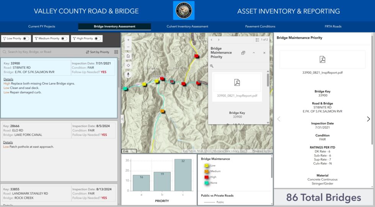Dock the Bridge Maintenance Priority popup
The width and height of the screenshot is (375, 207).
click(x=243, y=53)
